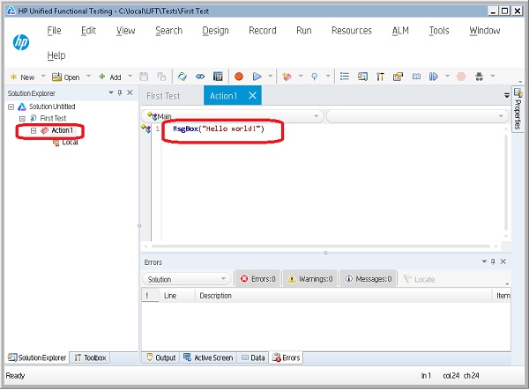529x390 pixels.
Task: Click the pink checkpoint icon in the toolbar
Action: click(287, 77)
